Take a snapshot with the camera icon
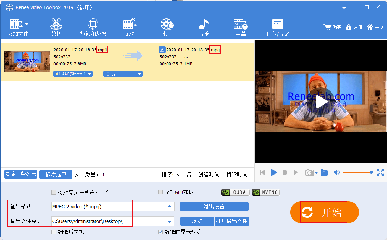This screenshot has height=240, width=387. [310, 172]
